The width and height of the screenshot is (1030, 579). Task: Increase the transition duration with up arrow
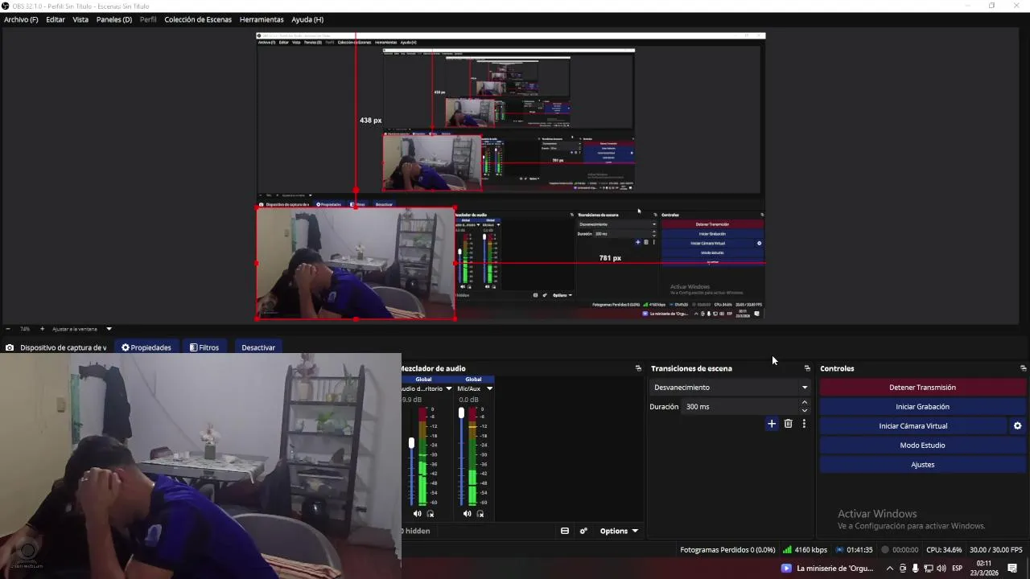805,403
